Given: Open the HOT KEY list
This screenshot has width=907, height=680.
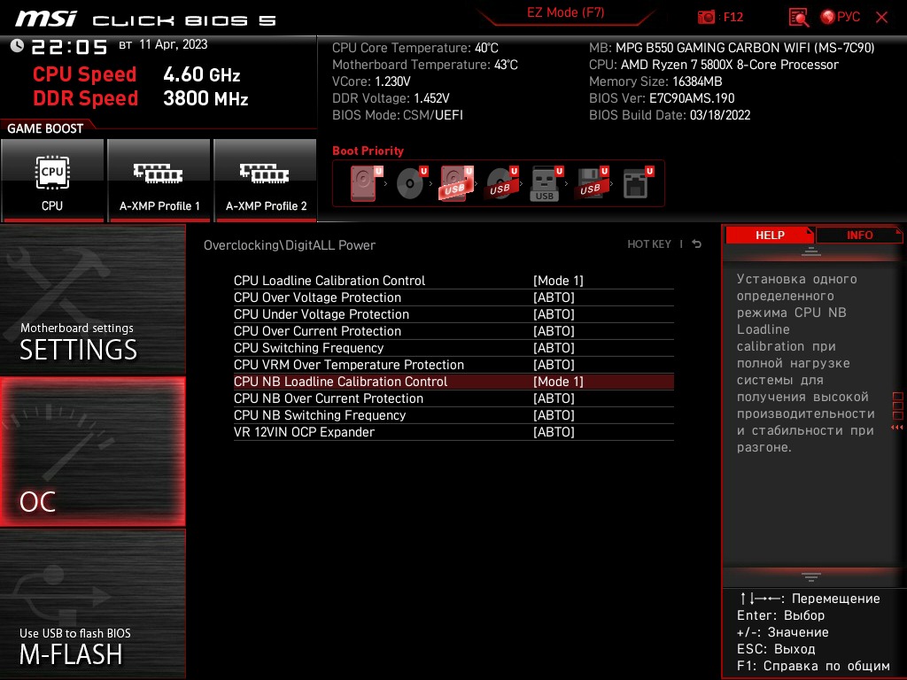Looking at the screenshot, I should (x=649, y=244).
